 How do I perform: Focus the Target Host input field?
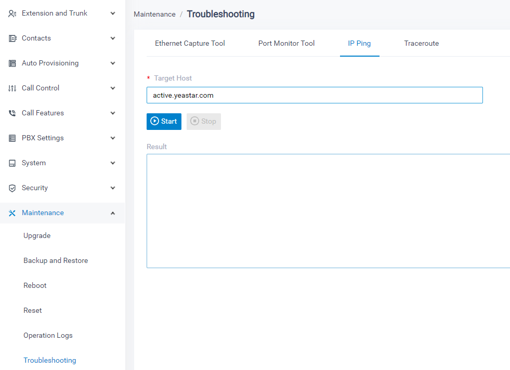pyautogui.click(x=315, y=95)
